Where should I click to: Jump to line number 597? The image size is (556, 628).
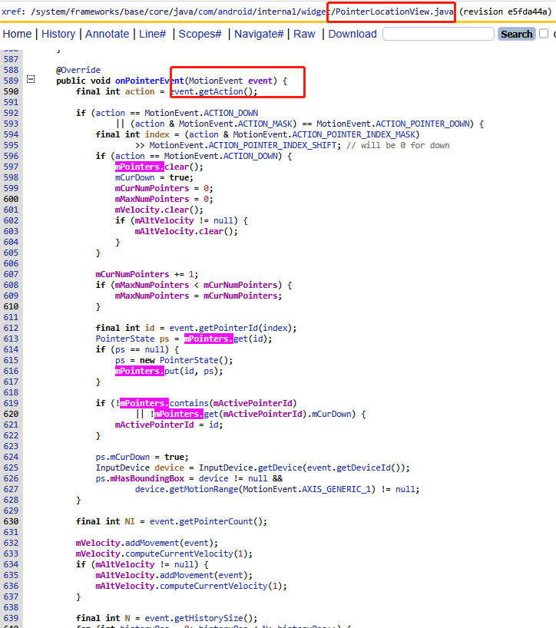click(x=11, y=167)
